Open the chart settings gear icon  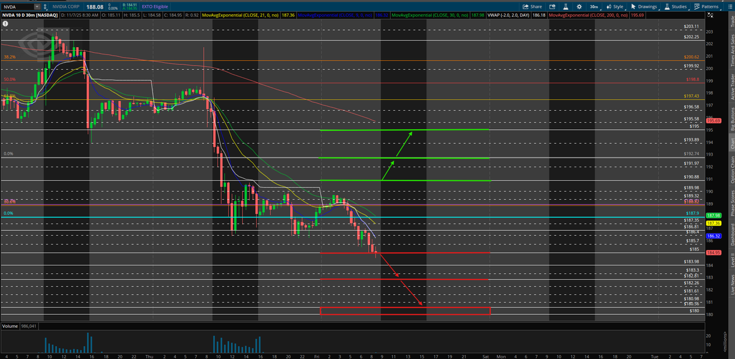pos(579,6)
